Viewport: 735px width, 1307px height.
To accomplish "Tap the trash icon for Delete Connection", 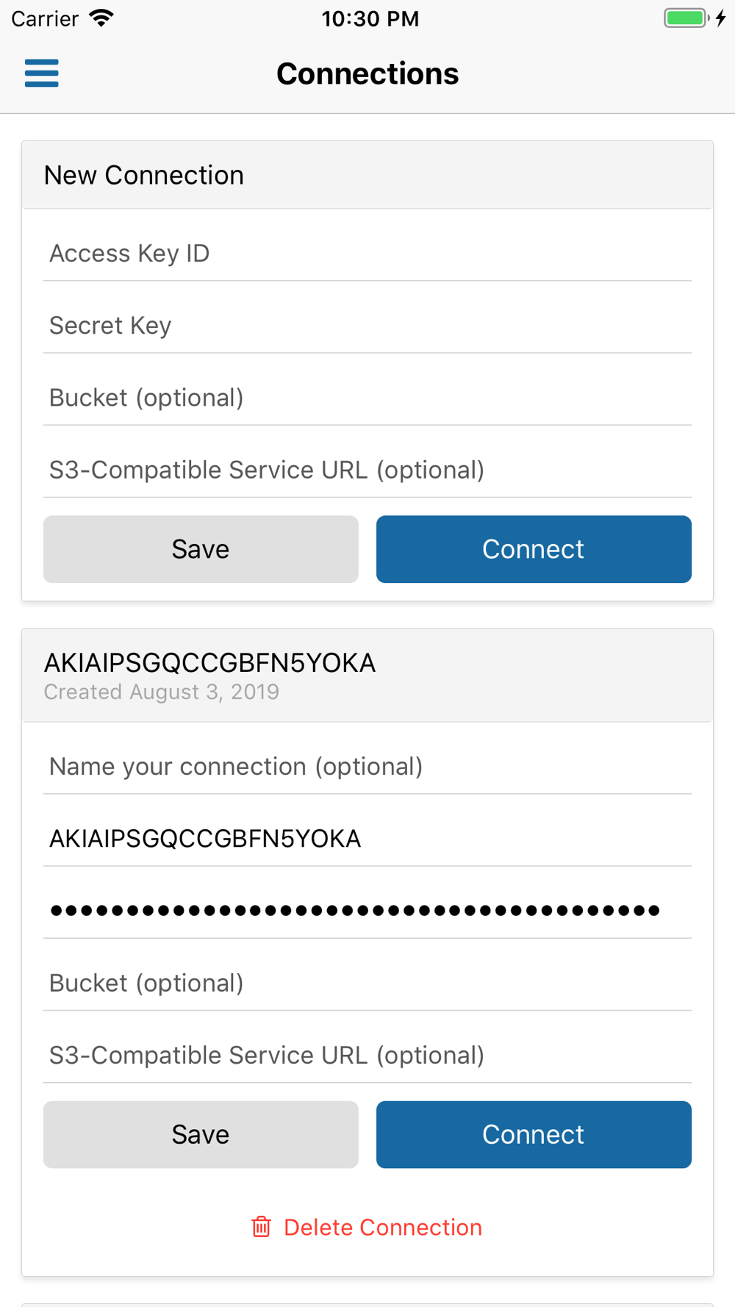I will pyautogui.click(x=261, y=1227).
